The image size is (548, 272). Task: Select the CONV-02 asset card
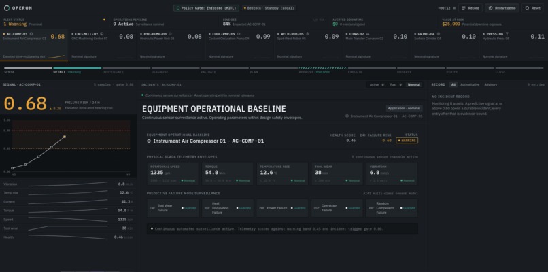coord(377,45)
